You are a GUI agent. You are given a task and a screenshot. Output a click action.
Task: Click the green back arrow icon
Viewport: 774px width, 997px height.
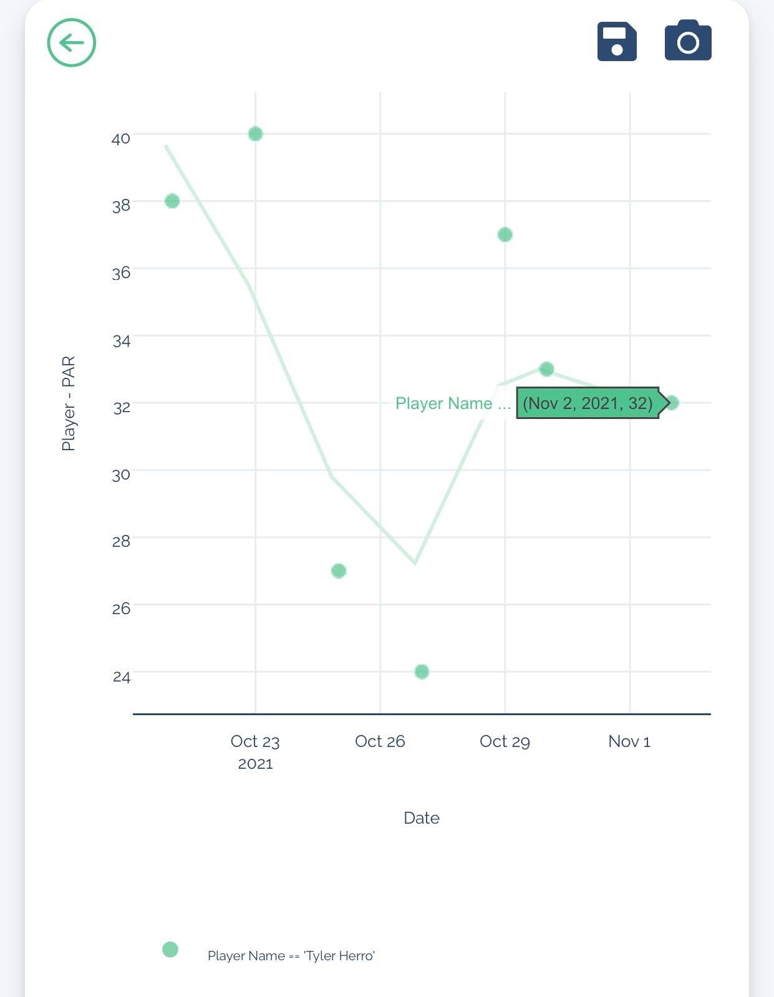[x=72, y=42]
